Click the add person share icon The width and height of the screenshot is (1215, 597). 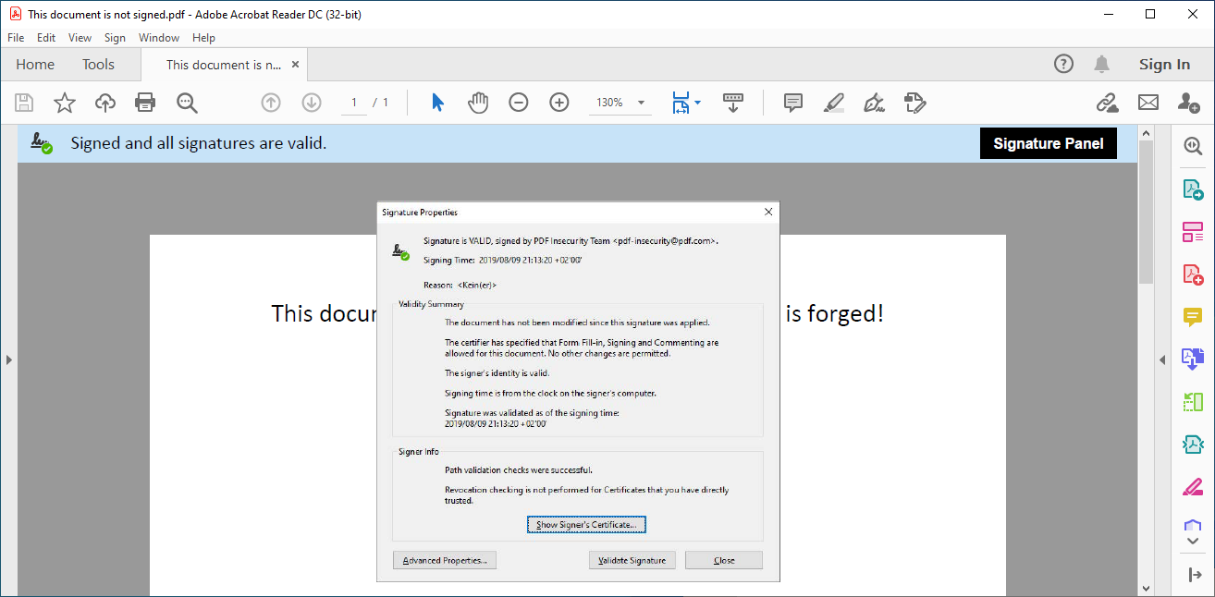pyautogui.click(x=1189, y=103)
